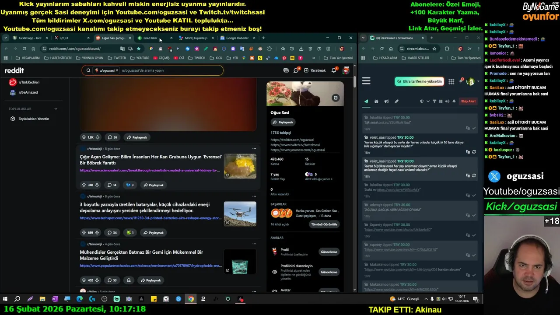Open HESAPLARIM bookmark folder in Reddit window
Screen dimensions: 560x315
tap(28, 58)
